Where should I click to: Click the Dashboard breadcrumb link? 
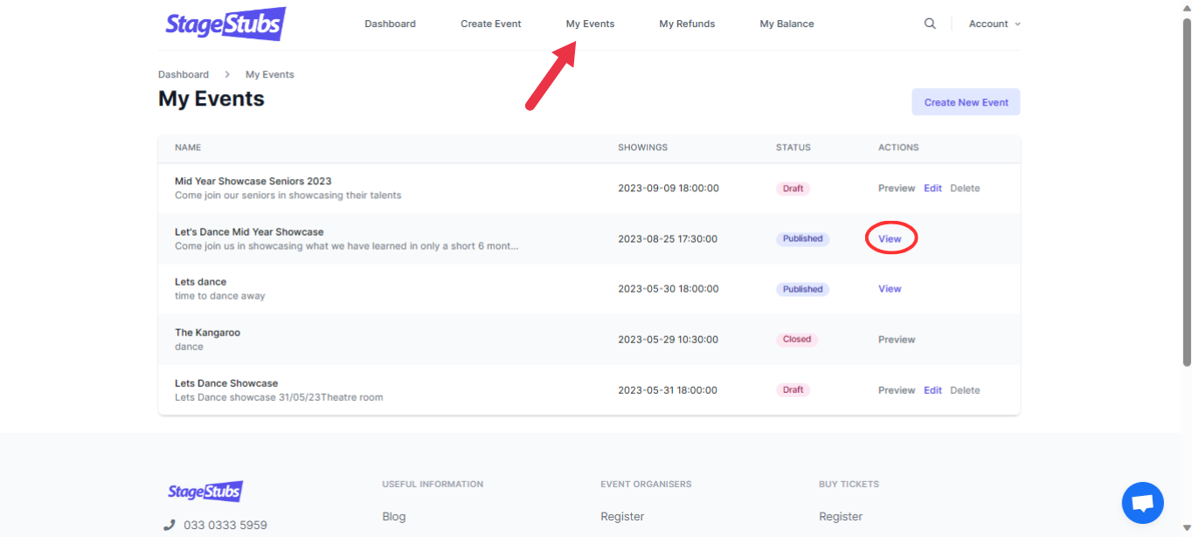point(184,74)
